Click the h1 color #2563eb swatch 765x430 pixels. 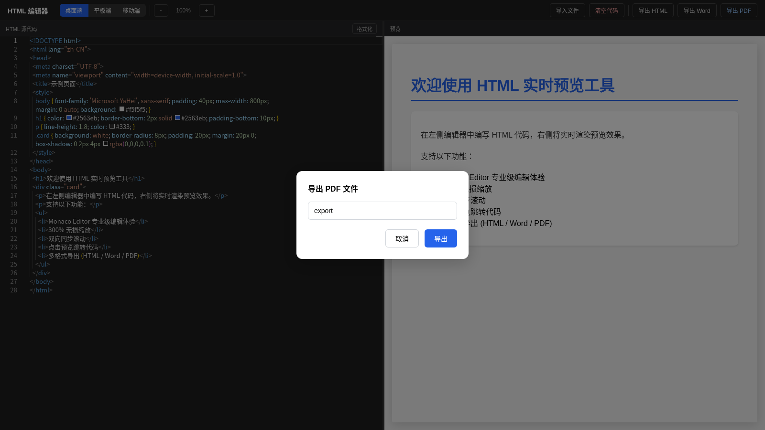tap(69, 118)
